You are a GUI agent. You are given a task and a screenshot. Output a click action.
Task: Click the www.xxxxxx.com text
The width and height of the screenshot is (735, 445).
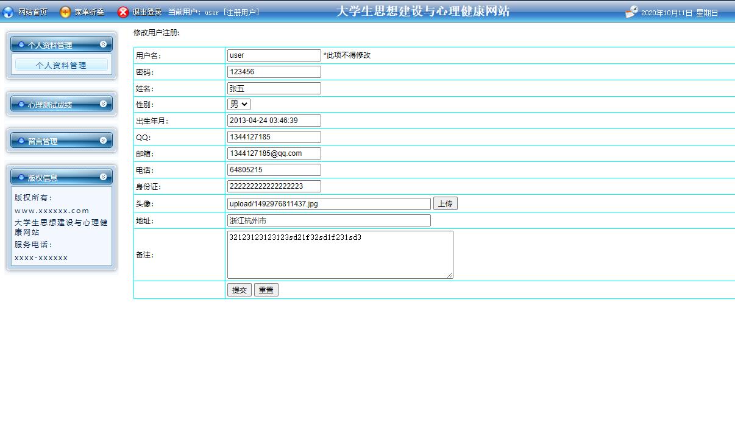(x=52, y=211)
